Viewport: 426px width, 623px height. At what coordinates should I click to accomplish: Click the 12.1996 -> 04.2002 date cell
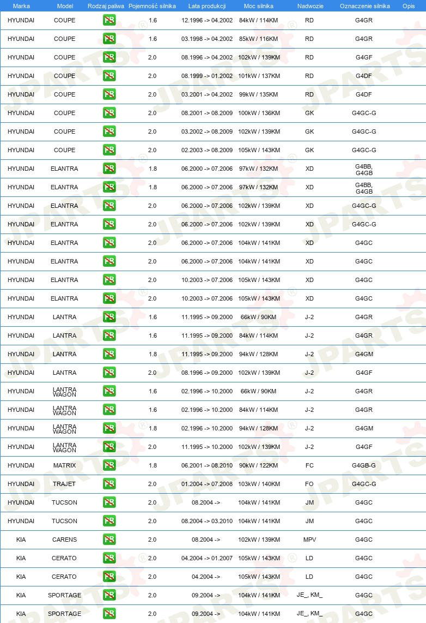click(207, 20)
